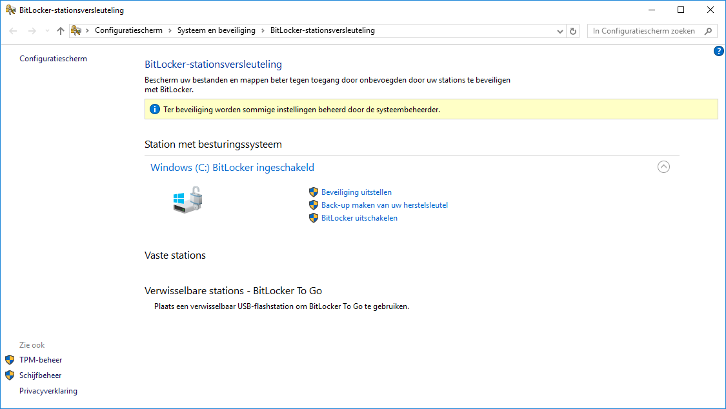This screenshot has width=726, height=409.
Task: Click the Vaste stations heading
Action: point(175,255)
